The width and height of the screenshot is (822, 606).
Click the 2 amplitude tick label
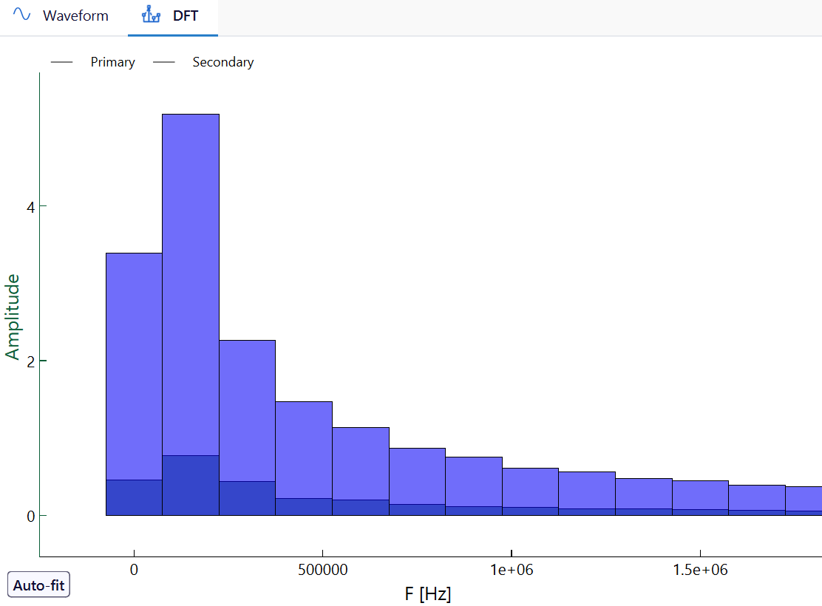point(30,361)
